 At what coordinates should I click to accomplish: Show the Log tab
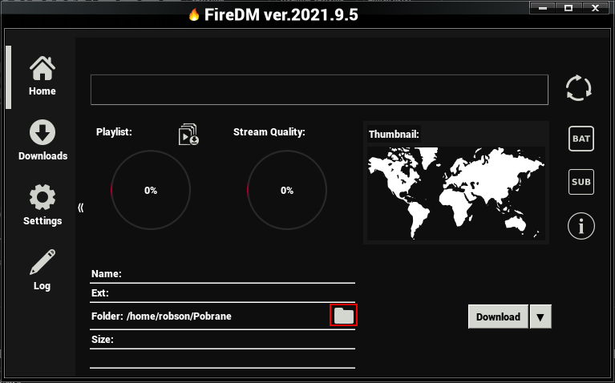42,270
